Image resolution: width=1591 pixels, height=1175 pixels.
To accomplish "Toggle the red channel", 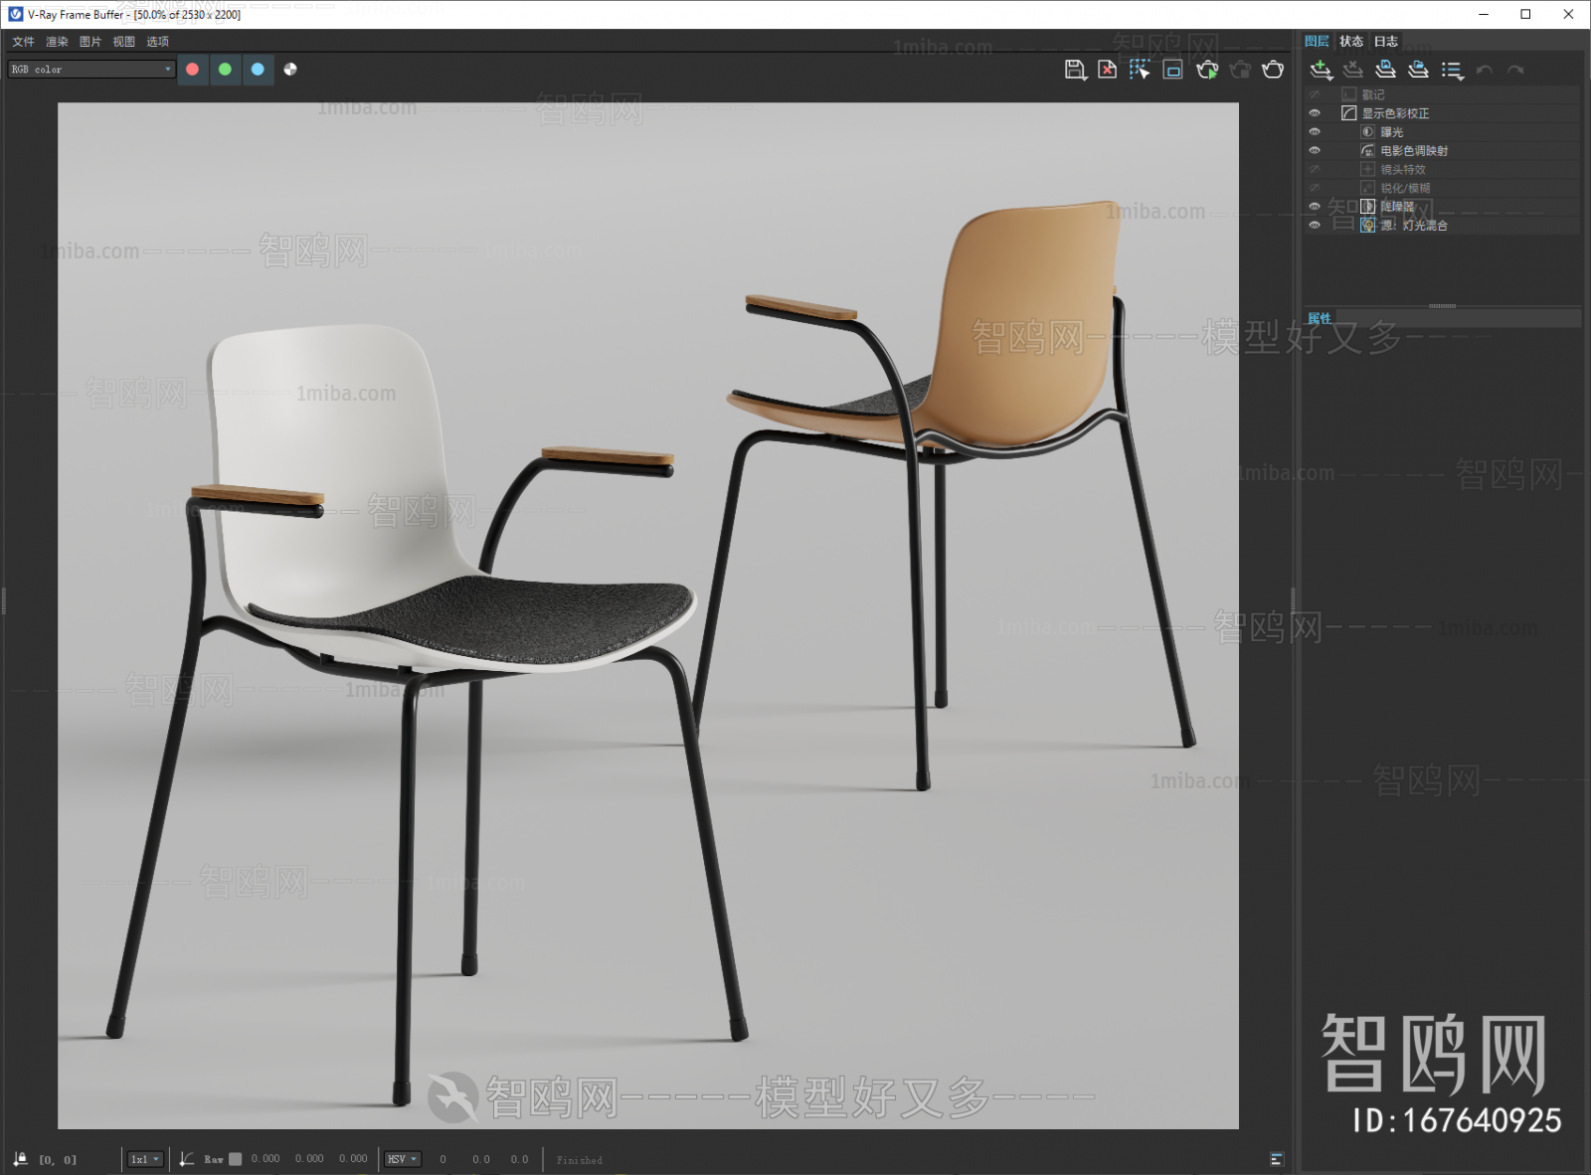I will coord(193,70).
